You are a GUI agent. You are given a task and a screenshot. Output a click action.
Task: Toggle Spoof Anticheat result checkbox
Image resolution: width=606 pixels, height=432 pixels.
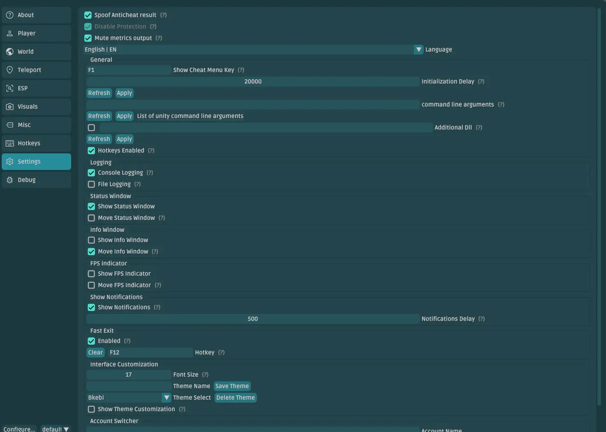(88, 15)
